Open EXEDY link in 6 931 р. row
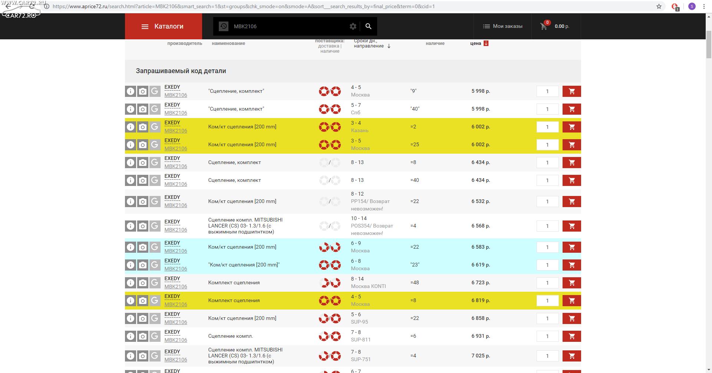Screen dimensions: 712x373 (172, 332)
